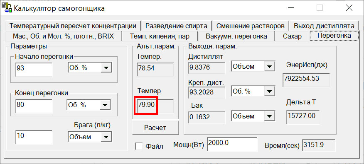The image size is (364, 164).
Task: Click the Бак value 0.1632
Action: tap(207, 117)
